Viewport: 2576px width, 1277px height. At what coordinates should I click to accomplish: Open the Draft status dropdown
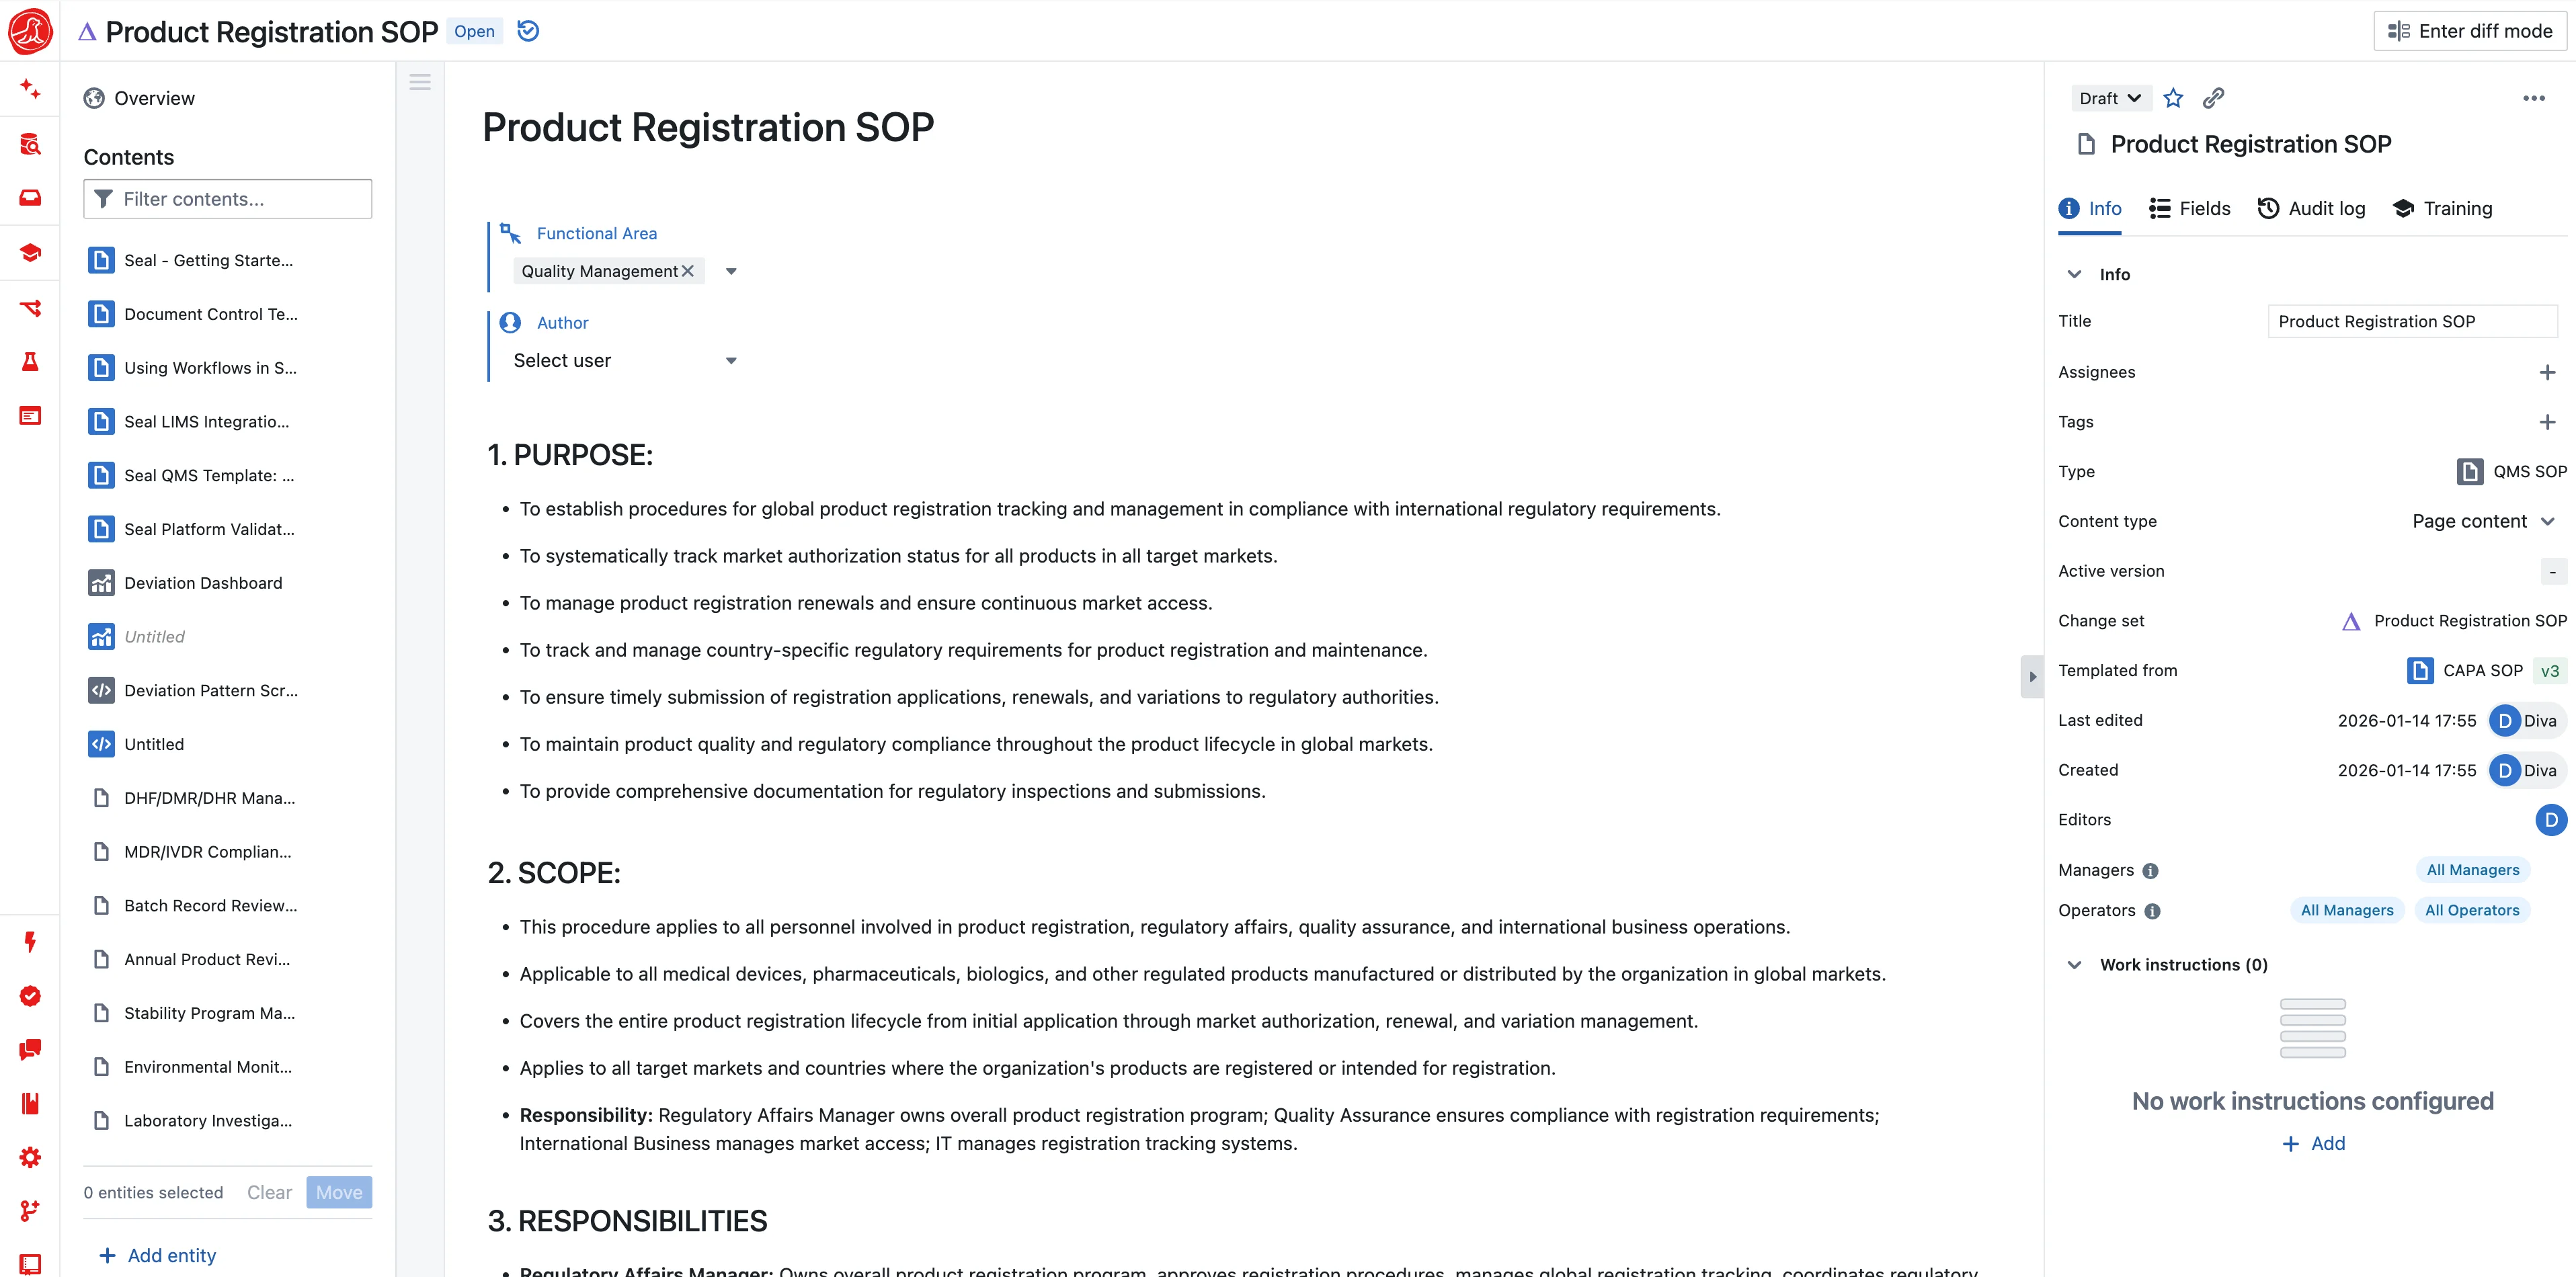(2109, 98)
